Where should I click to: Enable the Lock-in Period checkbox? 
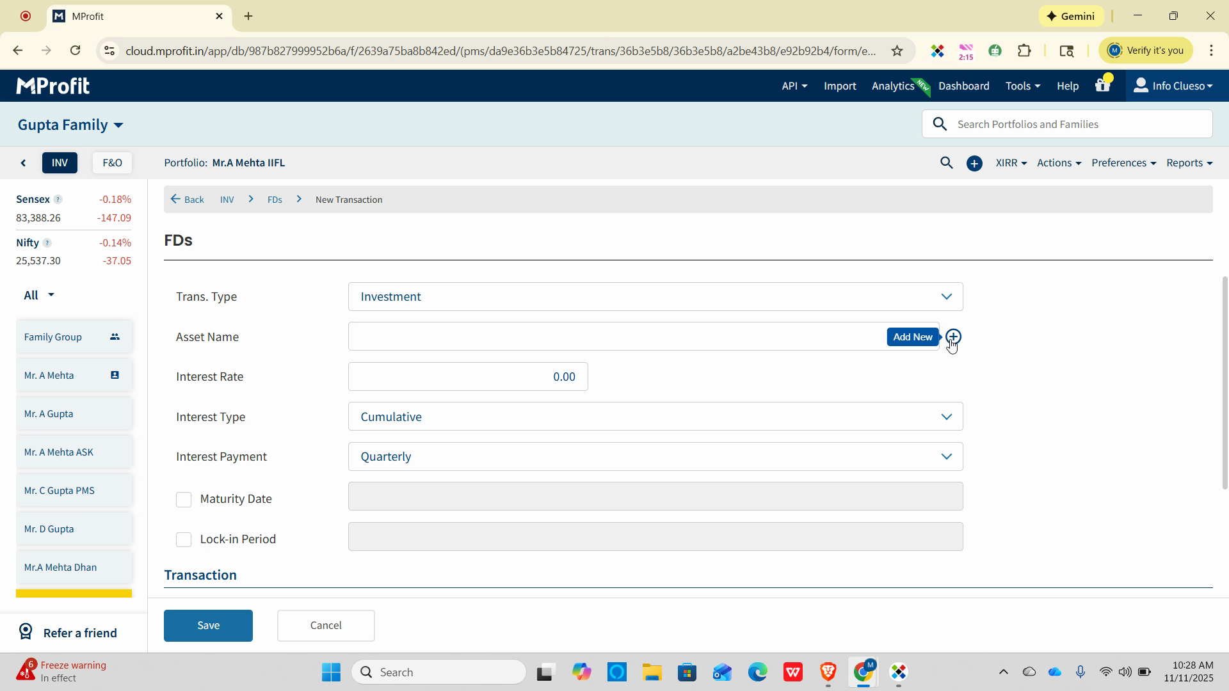[184, 540]
